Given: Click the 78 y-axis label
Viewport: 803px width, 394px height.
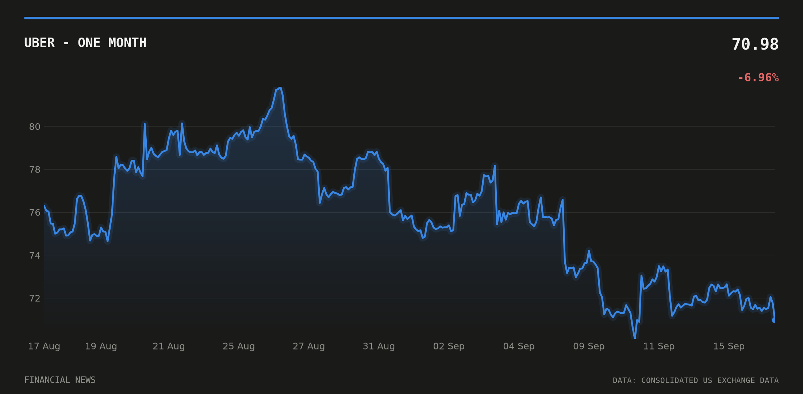Looking at the screenshot, I should coord(35,170).
